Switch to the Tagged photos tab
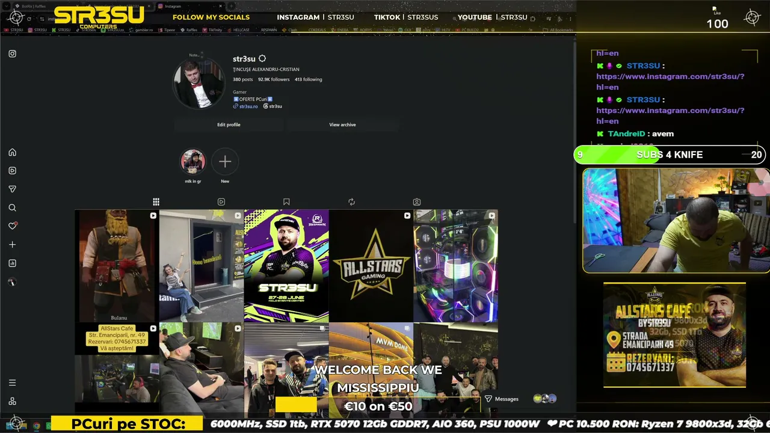770x433 pixels. click(x=417, y=202)
